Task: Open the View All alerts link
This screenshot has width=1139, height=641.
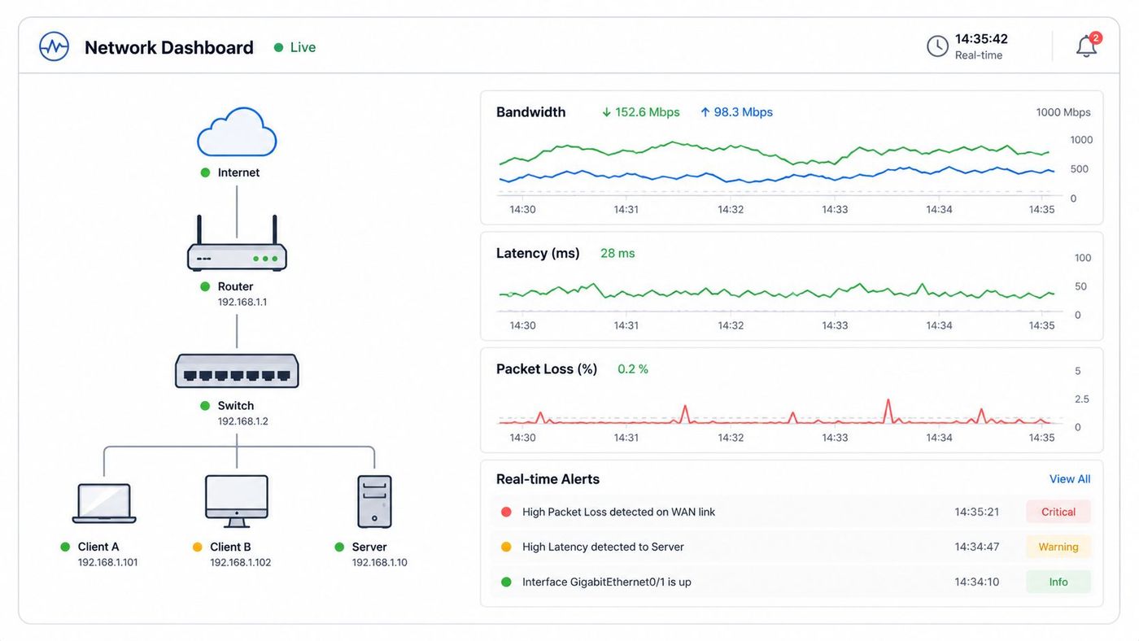Action: pos(1070,479)
